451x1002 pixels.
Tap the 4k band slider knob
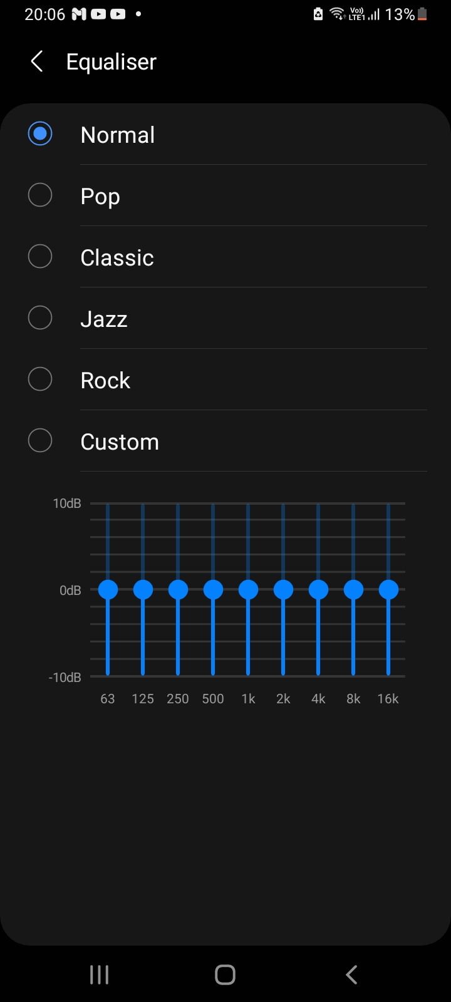[x=318, y=589]
